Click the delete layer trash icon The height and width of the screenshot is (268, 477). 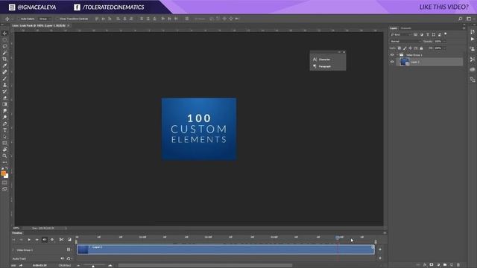[x=458, y=265]
